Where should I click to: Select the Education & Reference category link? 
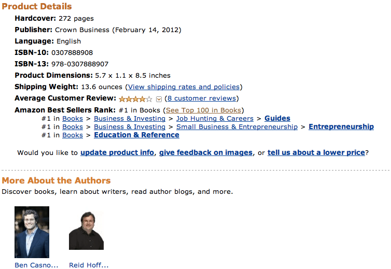(x=136, y=135)
